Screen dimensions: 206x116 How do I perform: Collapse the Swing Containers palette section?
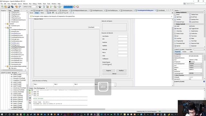click(175, 13)
